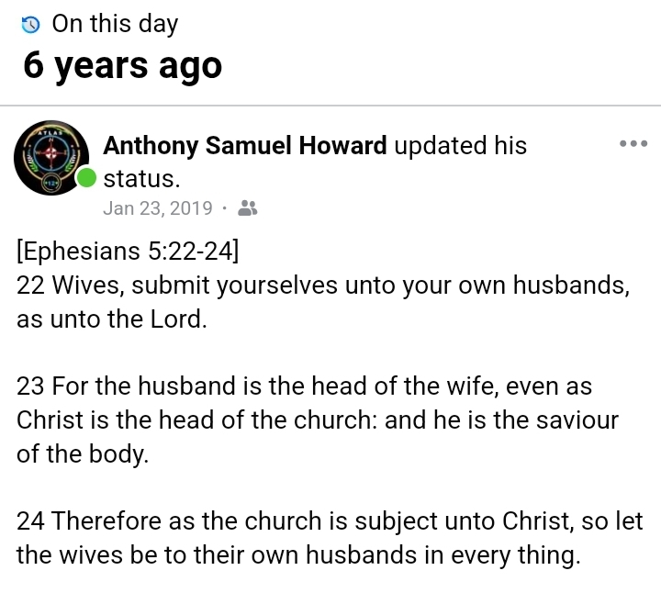Tap the On this day label

[x=115, y=24]
